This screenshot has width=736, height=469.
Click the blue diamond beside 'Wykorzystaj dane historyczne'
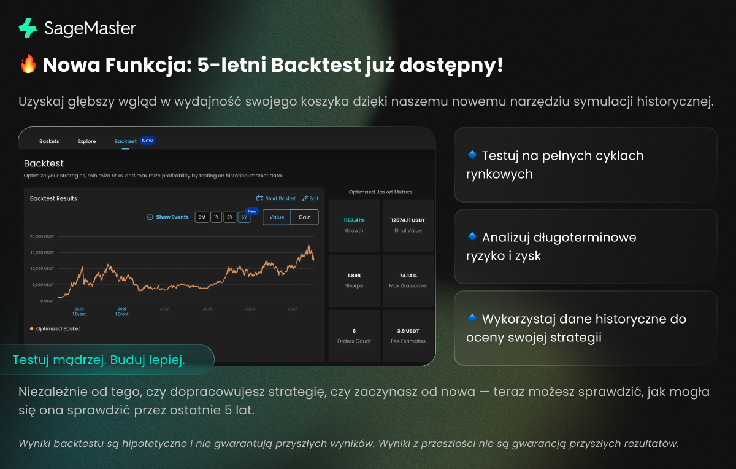472,318
